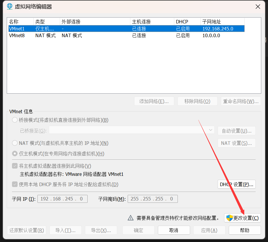
Task: Click the dropdown arrow next to 已桥接至
Action: [x=210, y=131]
